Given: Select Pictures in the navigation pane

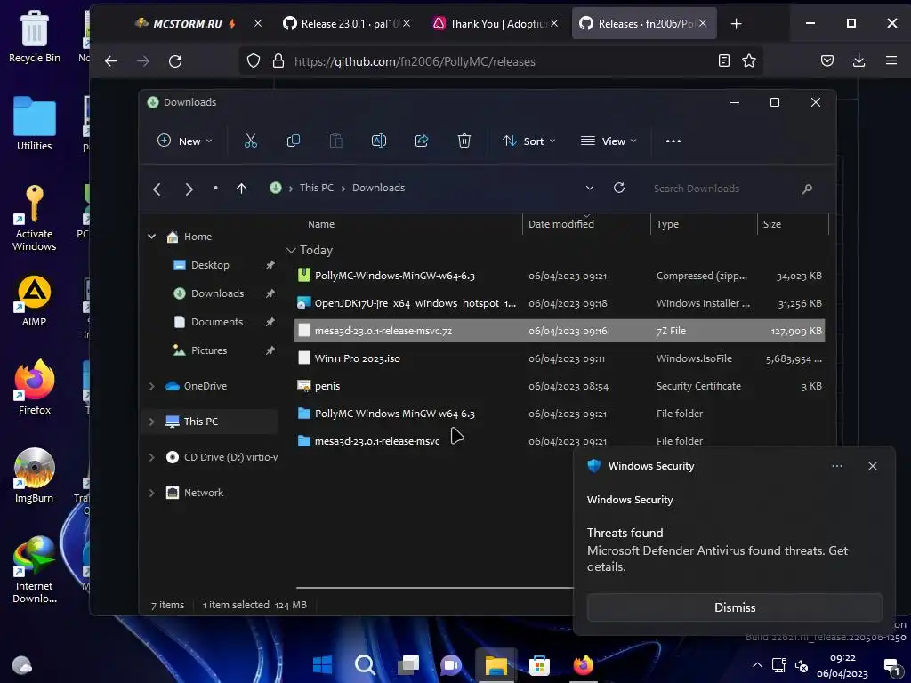Looking at the screenshot, I should point(208,350).
